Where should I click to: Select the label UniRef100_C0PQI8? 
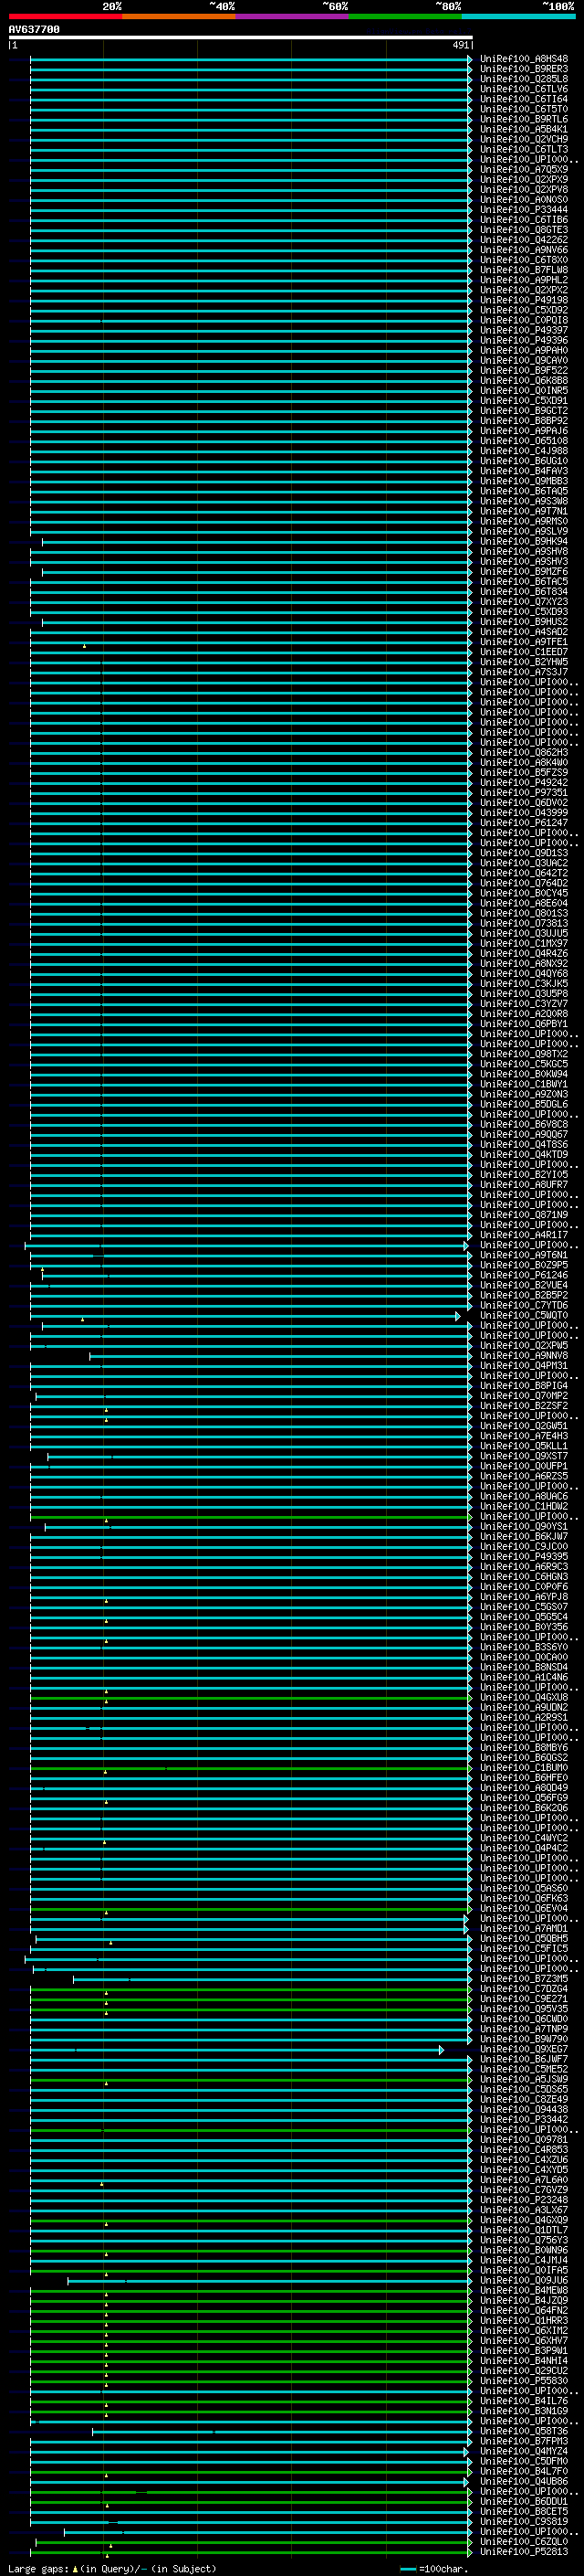coord(524,321)
